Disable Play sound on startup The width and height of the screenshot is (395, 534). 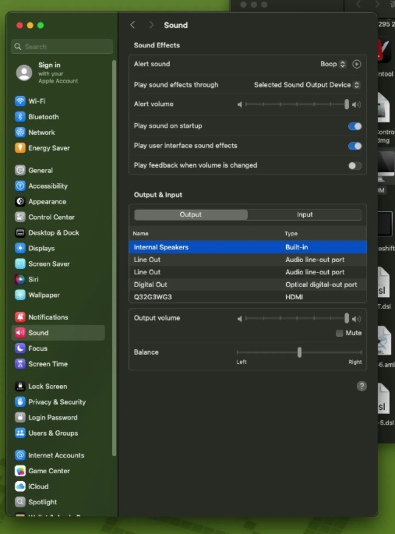coord(355,126)
